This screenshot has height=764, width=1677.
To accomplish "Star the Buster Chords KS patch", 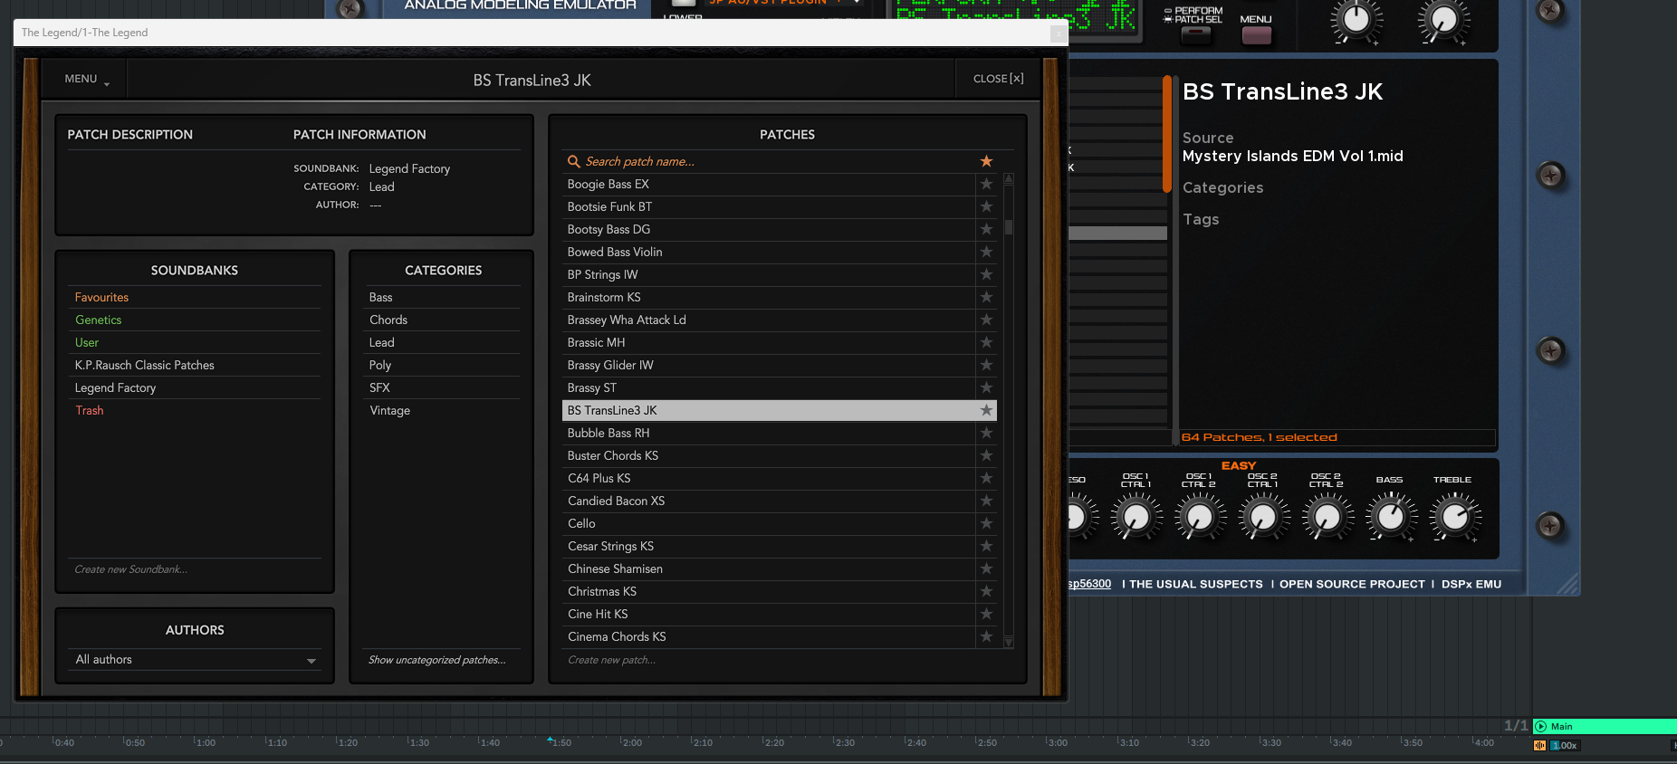I will (x=986, y=455).
